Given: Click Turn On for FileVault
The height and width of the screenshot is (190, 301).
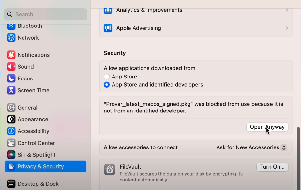Looking at the screenshot, I should (272, 167).
